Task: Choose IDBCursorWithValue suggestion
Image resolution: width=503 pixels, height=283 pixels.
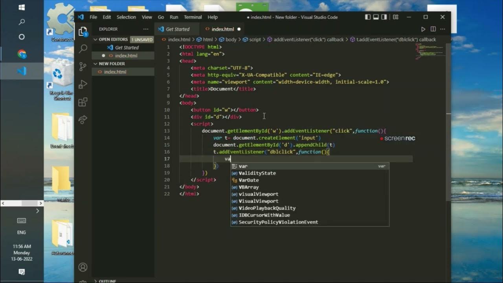Action: pos(310,215)
